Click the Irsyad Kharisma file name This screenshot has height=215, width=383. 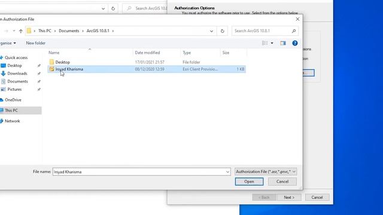[69, 69]
